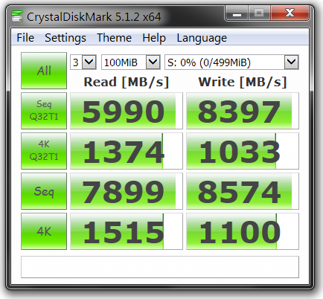Viewport: 323px width, 299px height.
Task: Run the Seq sequential test
Action: coord(44,191)
